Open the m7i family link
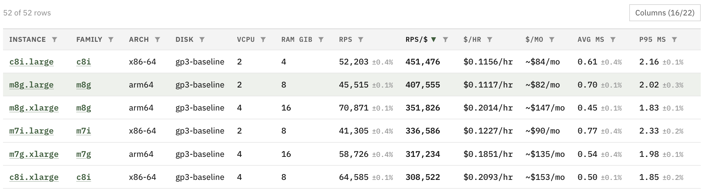Screen dimensions: 708x192 [x=84, y=131]
